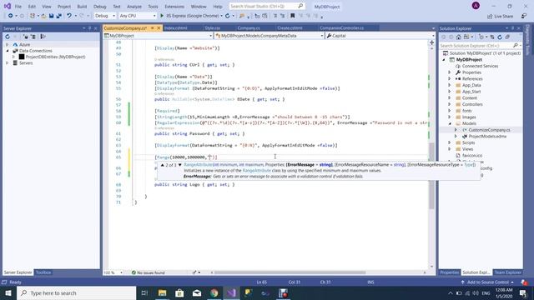
Task: Open the File menu
Action: [x=18, y=7]
